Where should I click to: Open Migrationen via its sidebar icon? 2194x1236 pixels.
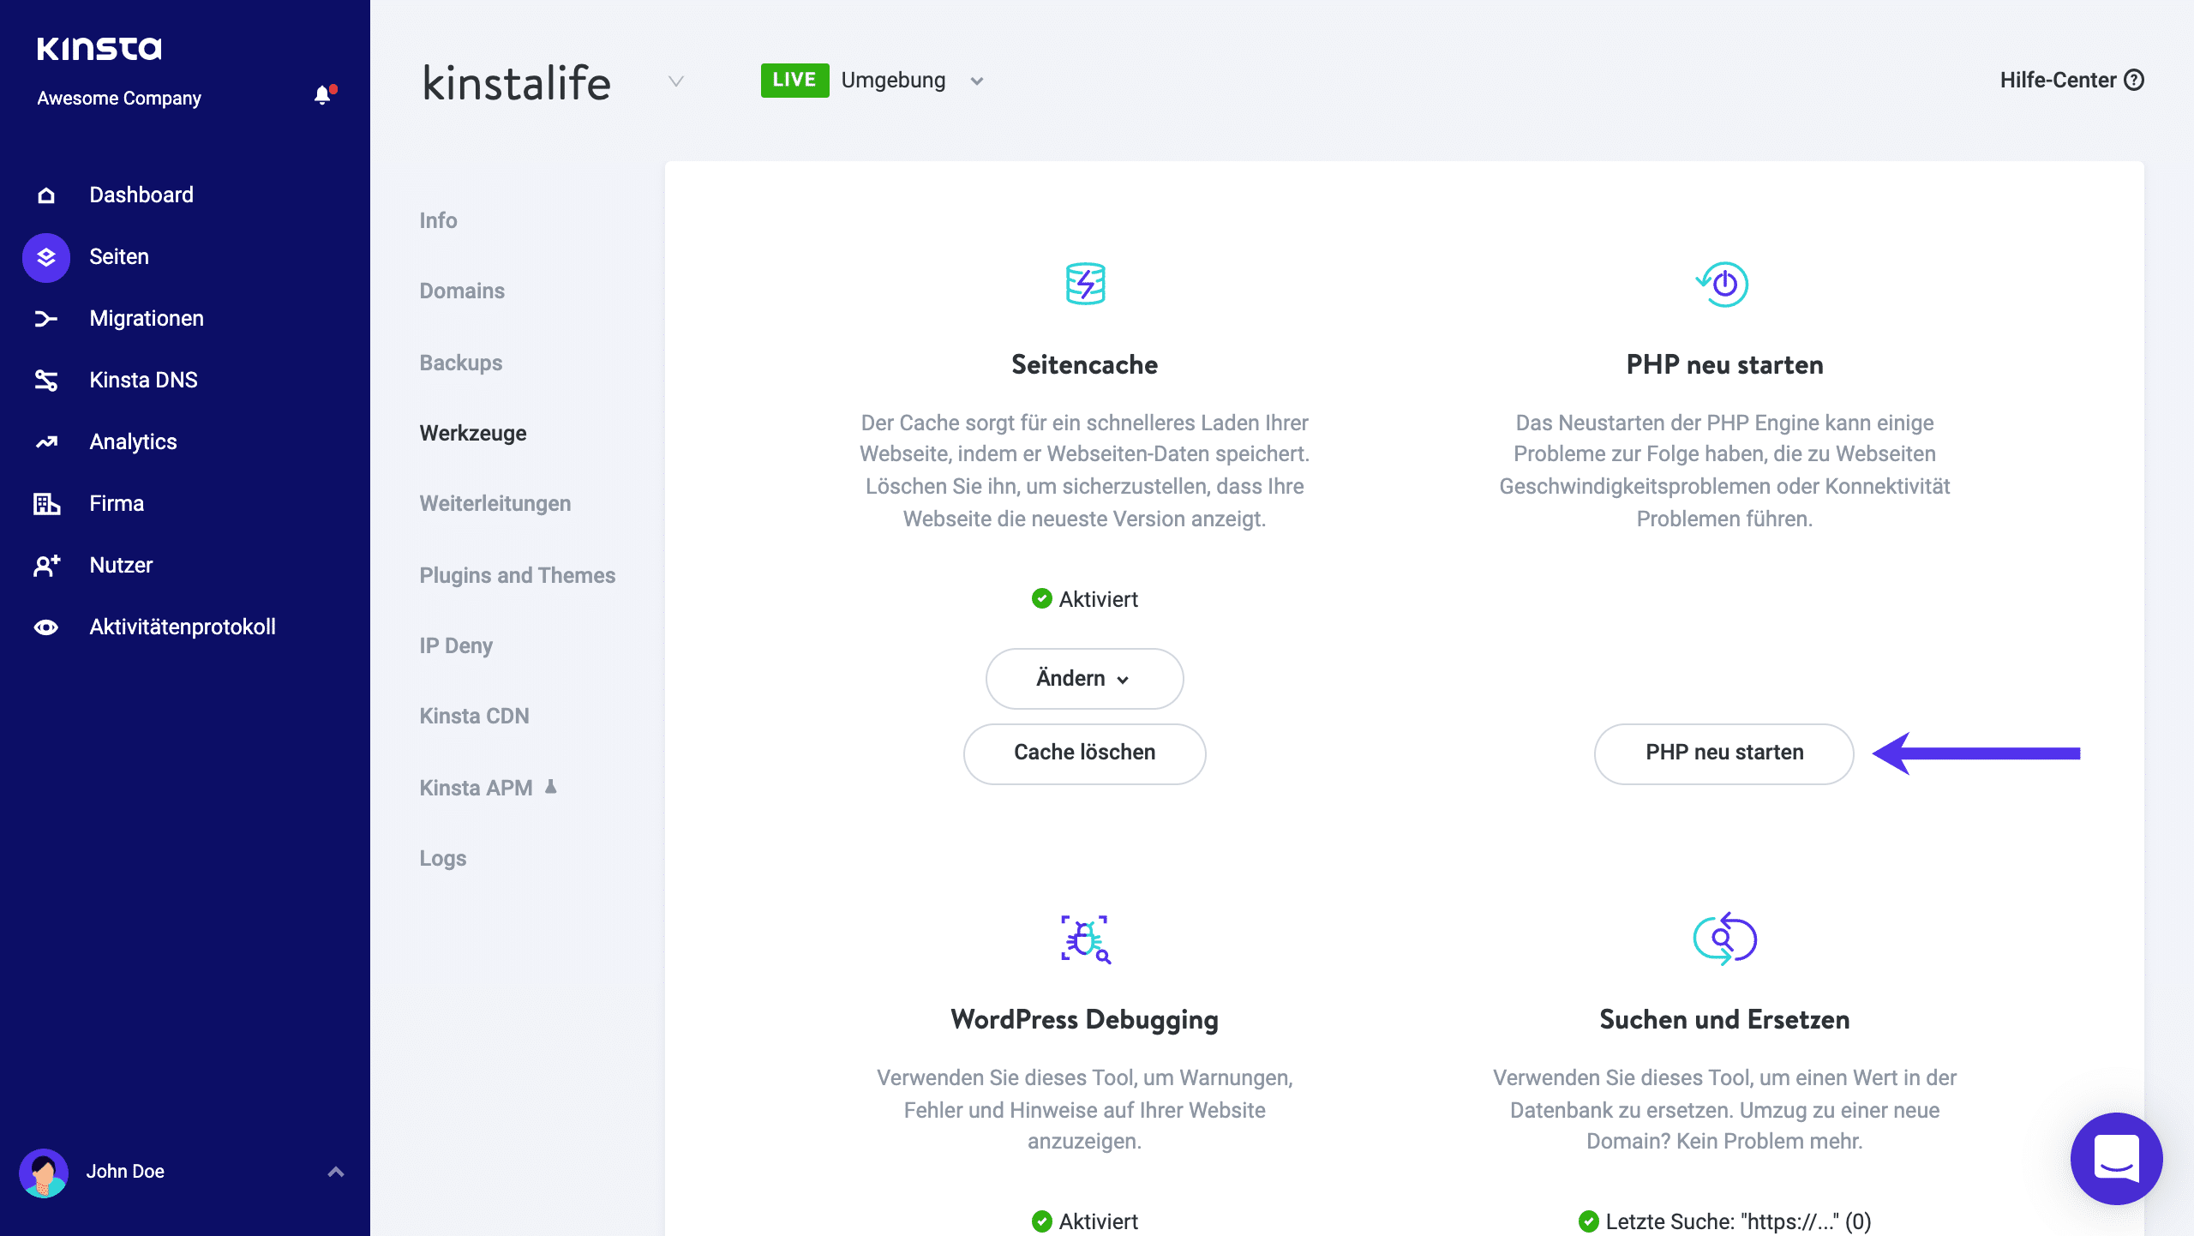[45, 318]
